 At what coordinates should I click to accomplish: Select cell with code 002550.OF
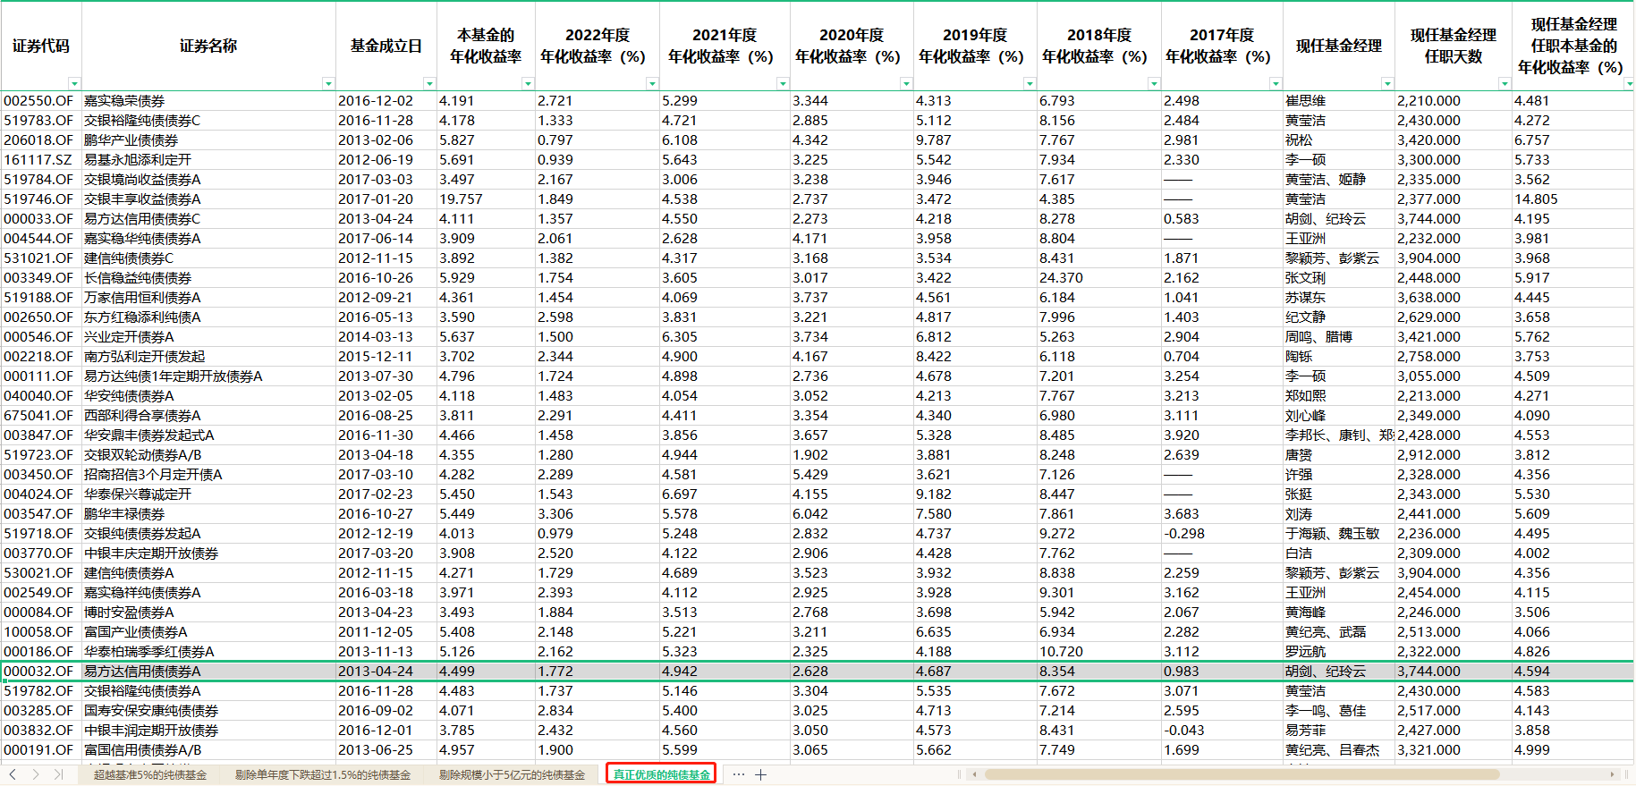point(41,101)
